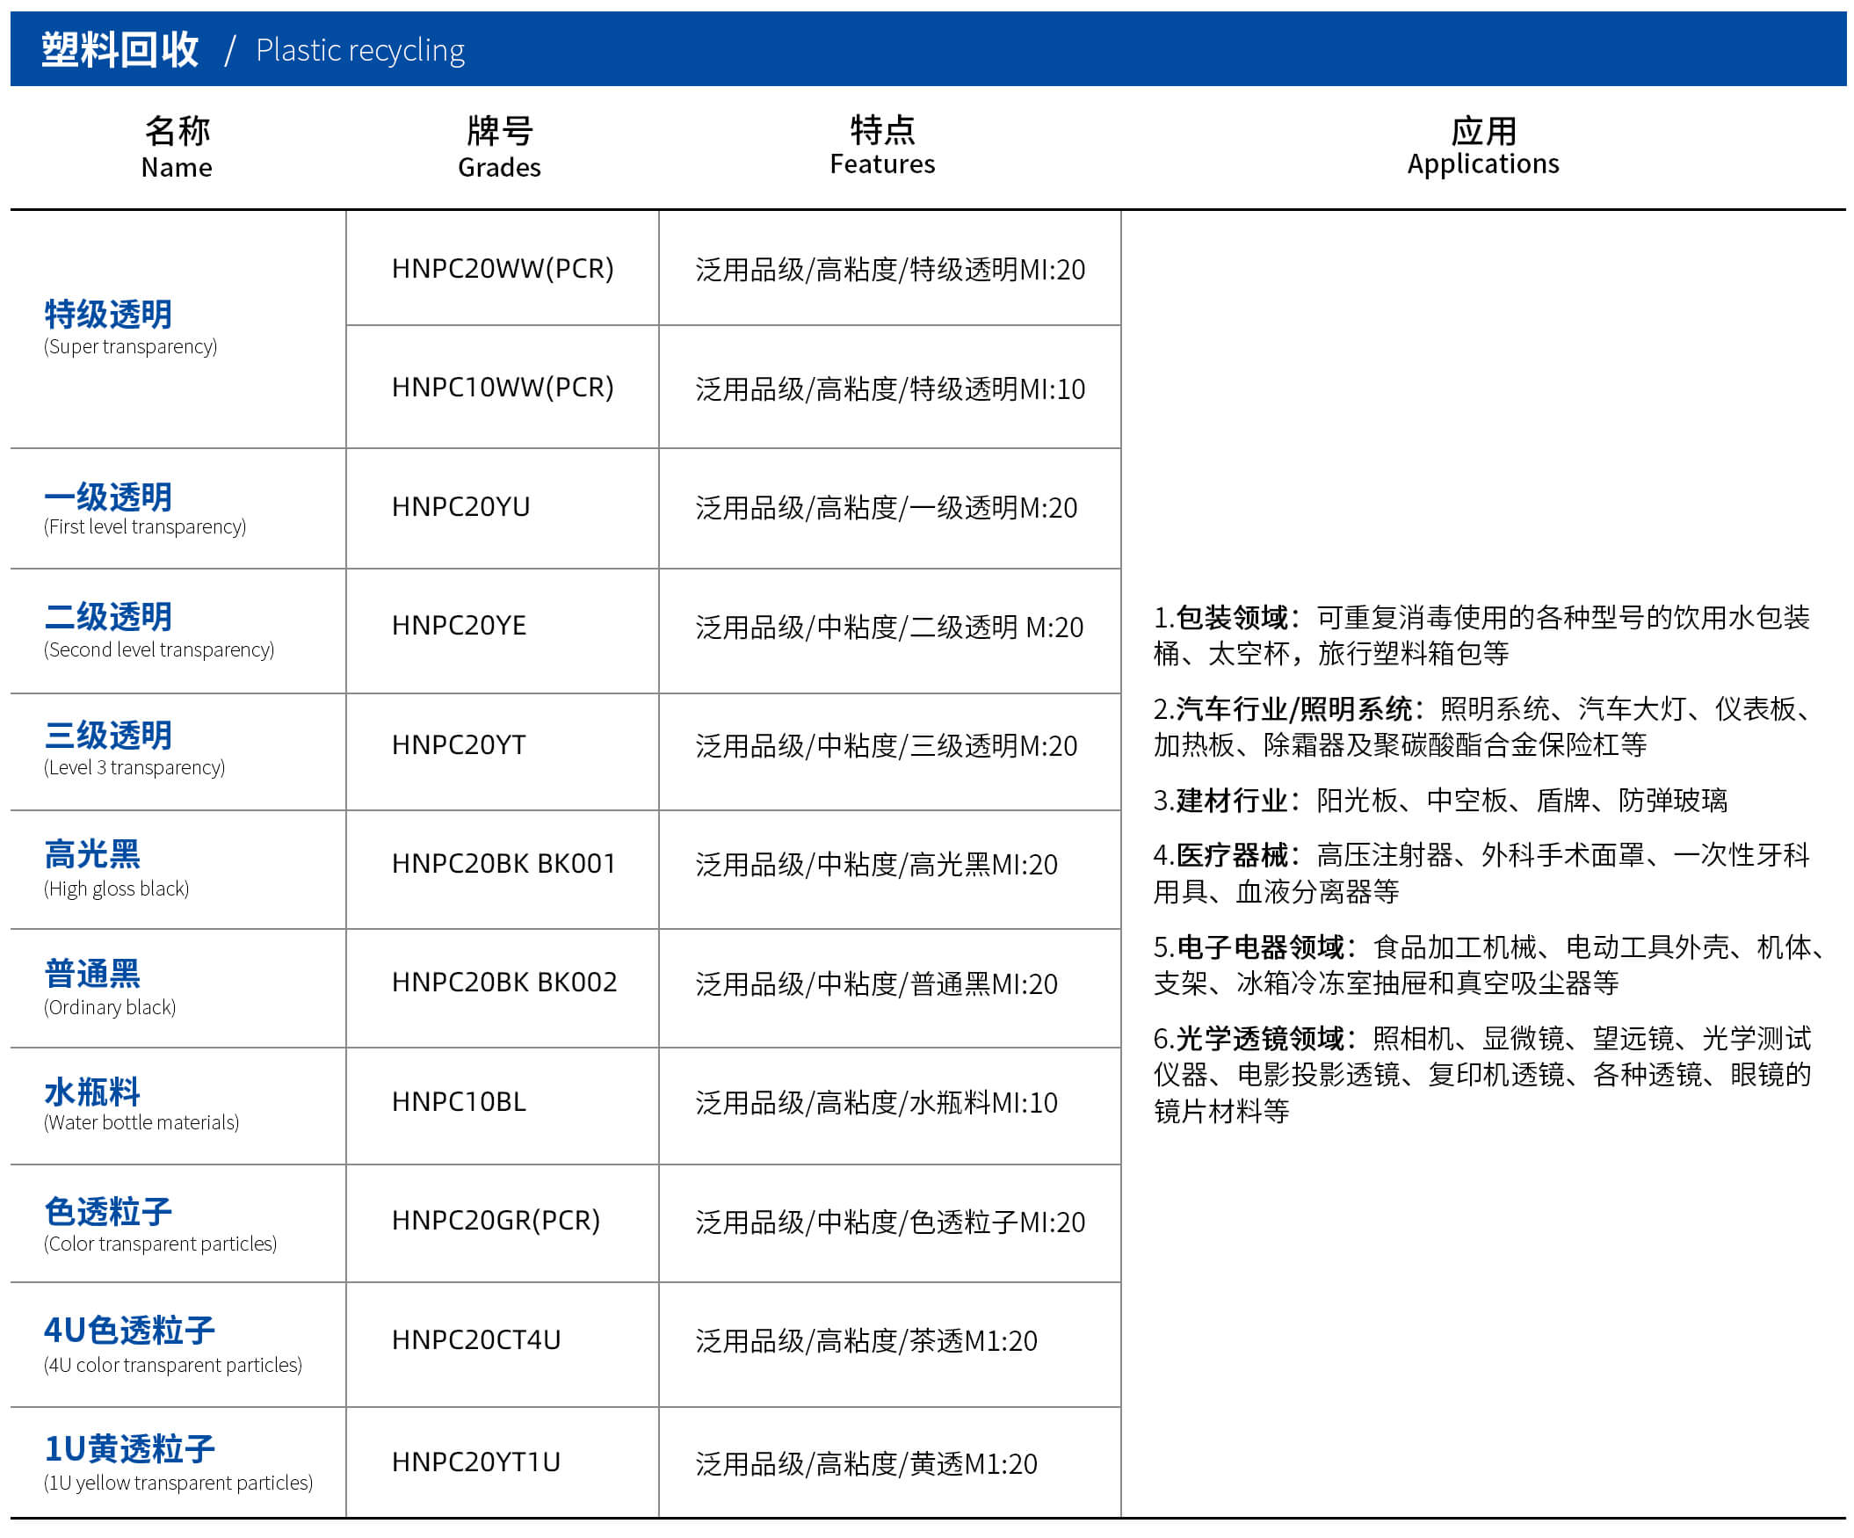The width and height of the screenshot is (1854, 1538).
Task: Click the 牌号 Grades column header
Action: pyautogui.click(x=499, y=148)
